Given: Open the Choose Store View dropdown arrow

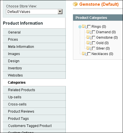Looking at the screenshot, I should (60, 12).
